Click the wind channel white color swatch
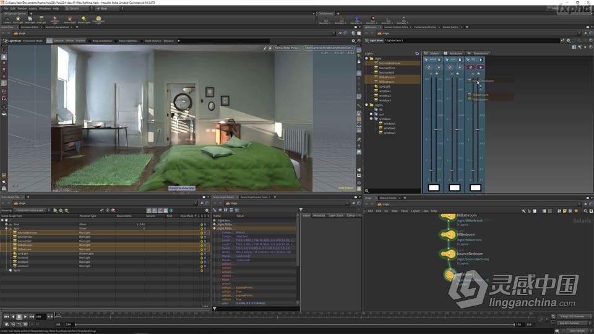The height and width of the screenshot is (334, 594). [434, 187]
